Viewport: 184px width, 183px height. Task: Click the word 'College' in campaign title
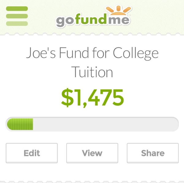pos(136,54)
